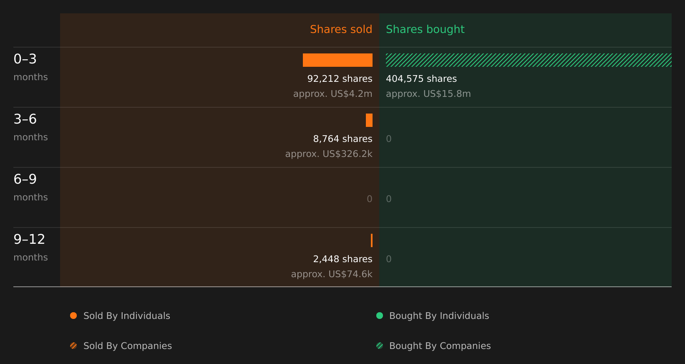Select the 0–3 months striped green bought bar
Viewport: 685px width, 364px height.
[x=529, y=60]
